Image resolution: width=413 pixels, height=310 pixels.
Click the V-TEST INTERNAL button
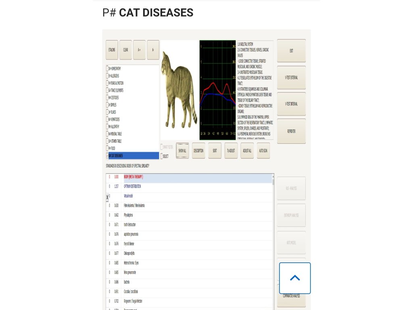pyautogui.click(x=291, y=104)
